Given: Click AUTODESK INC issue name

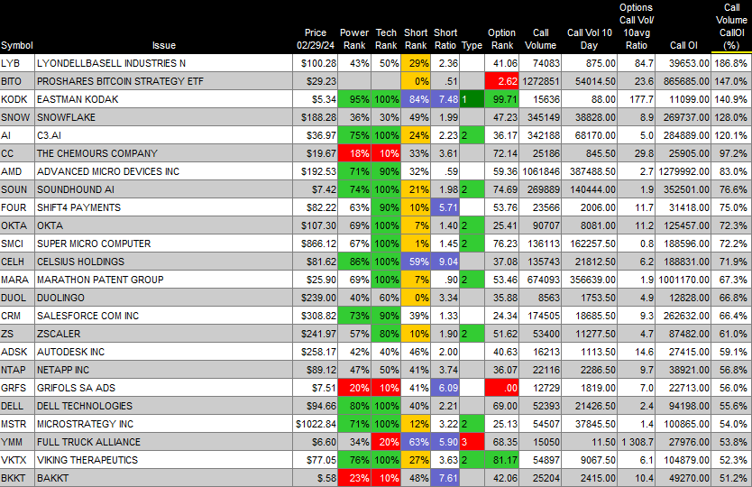Looking at the screenshot, I should click(x=70, y=352).
